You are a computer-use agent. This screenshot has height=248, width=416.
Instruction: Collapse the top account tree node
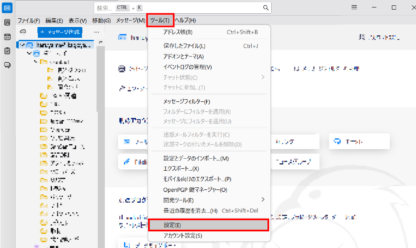pos(21,44)
